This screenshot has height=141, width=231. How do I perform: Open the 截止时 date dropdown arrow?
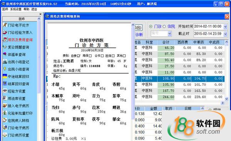pyautogui.click(x=225, y=34)
